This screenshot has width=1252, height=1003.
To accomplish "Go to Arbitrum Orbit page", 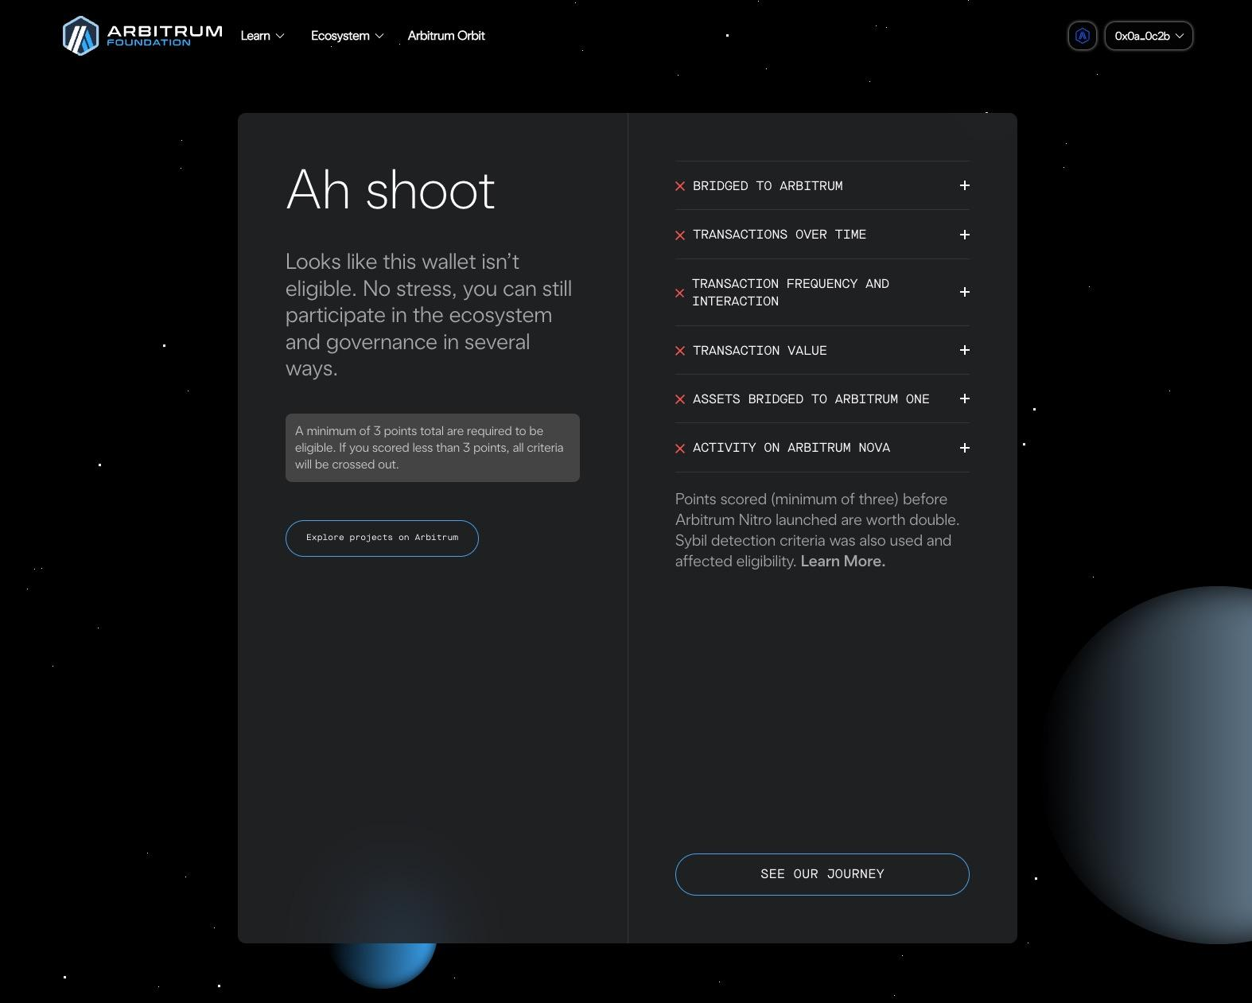I will pyautogui.click(x=446, y=36).
